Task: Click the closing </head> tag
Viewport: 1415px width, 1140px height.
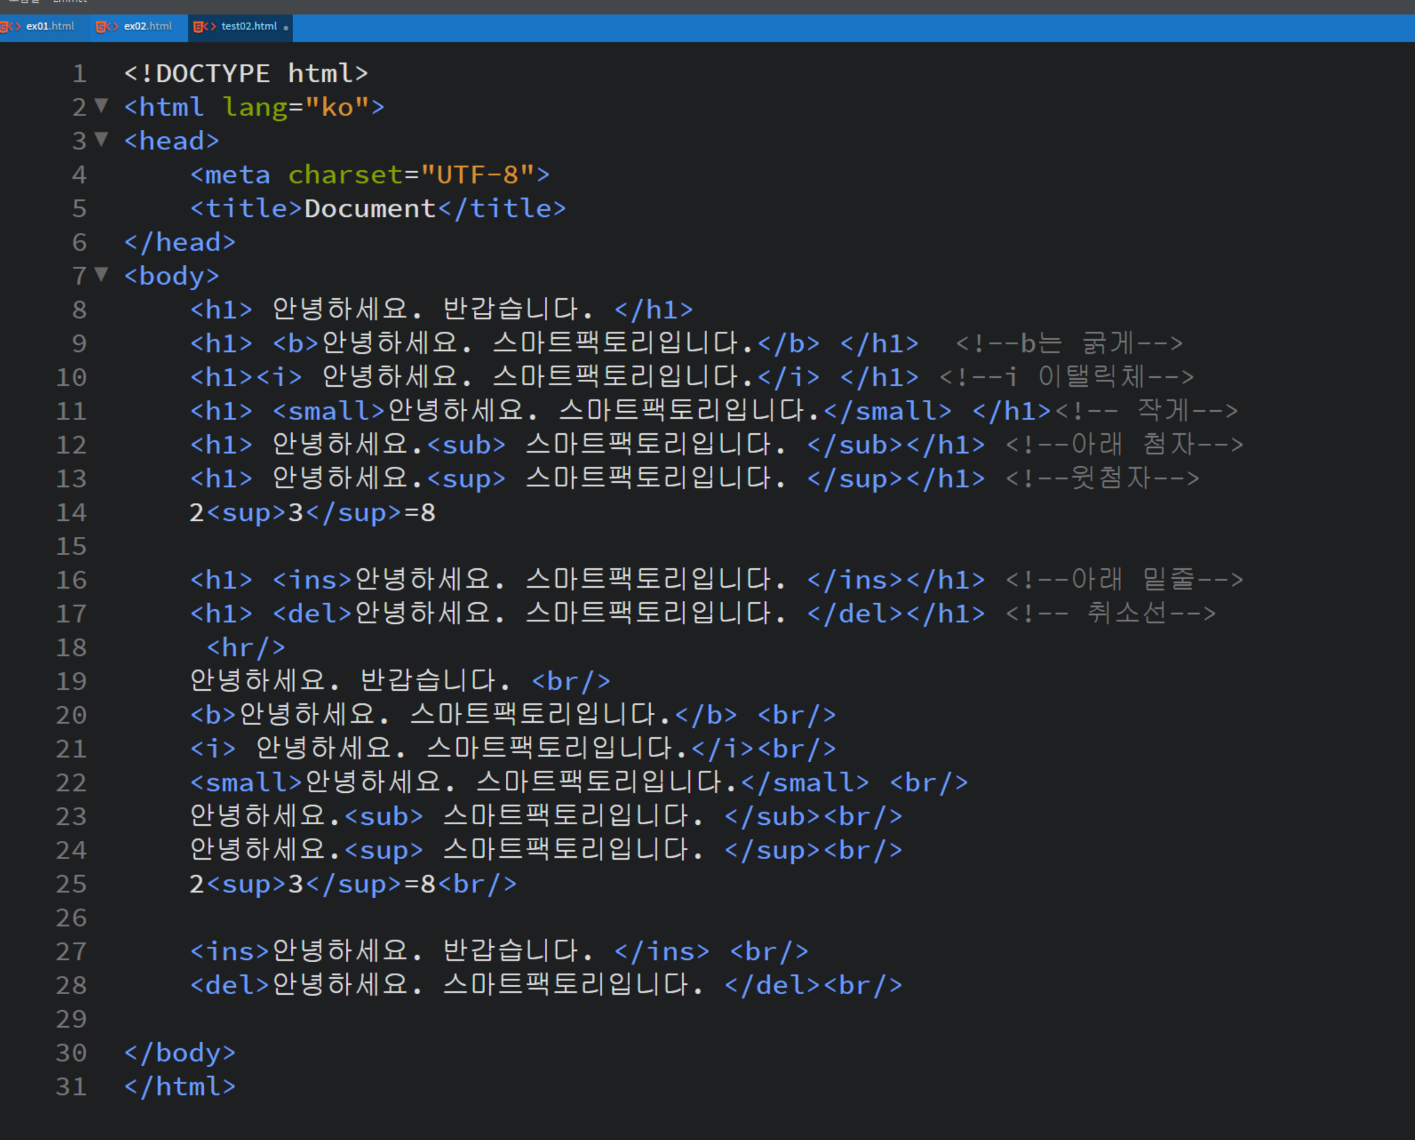Action: pos(180,242)
